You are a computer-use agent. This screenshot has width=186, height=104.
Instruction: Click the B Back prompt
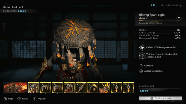pyautogui.click(x=8, y=99)
